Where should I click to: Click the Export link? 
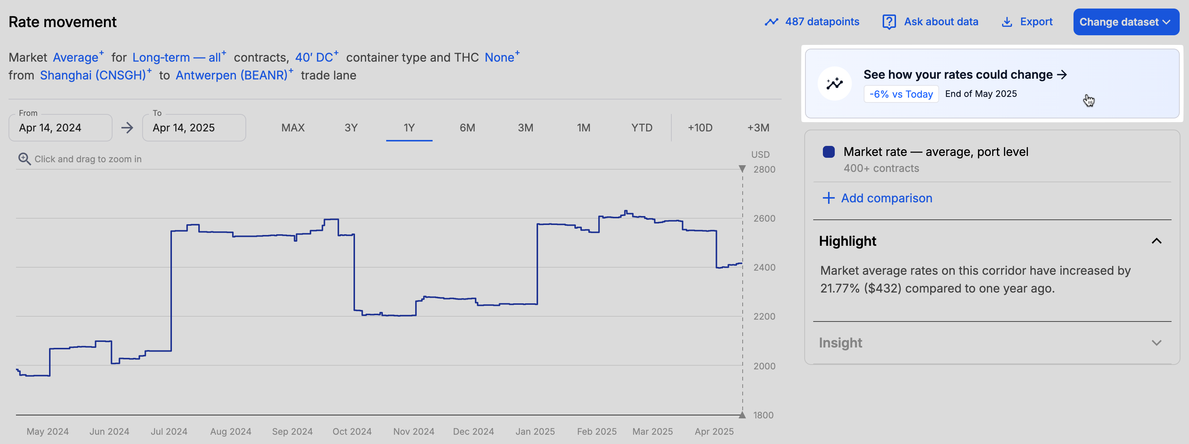point(1036,22)
